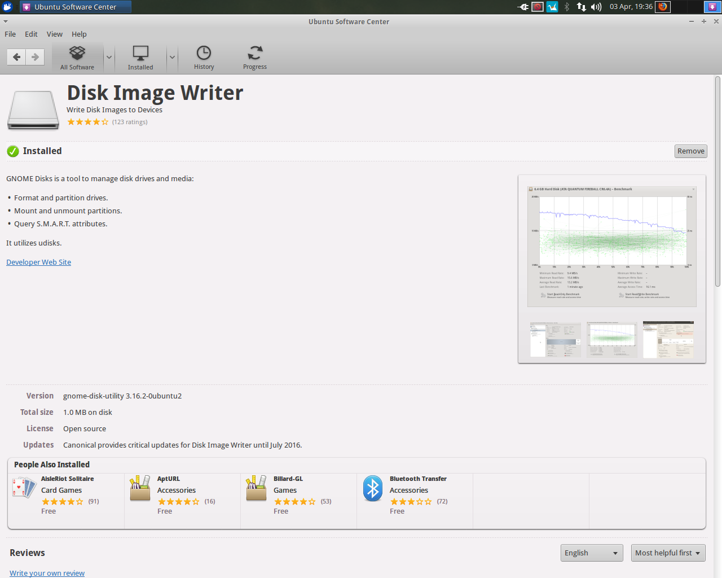Open the View menu

pos(55,34)
